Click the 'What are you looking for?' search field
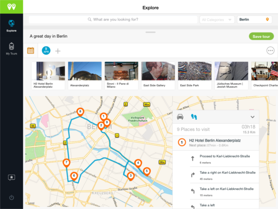 pos(113,20)
